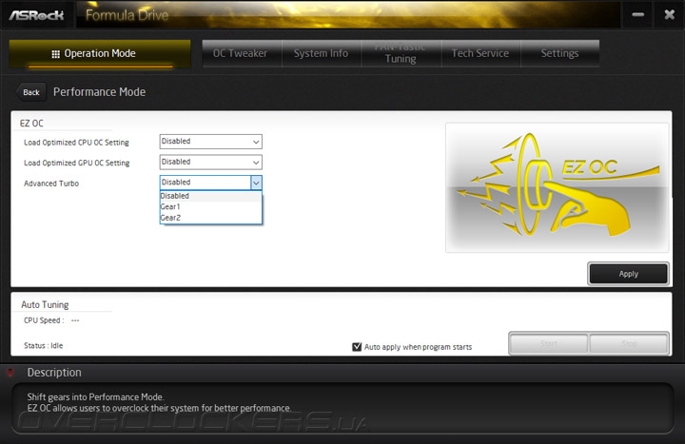Expand Load Optimized GPU OC Setting dropdown
Screen dimensions: 685x444
[211, 162]
